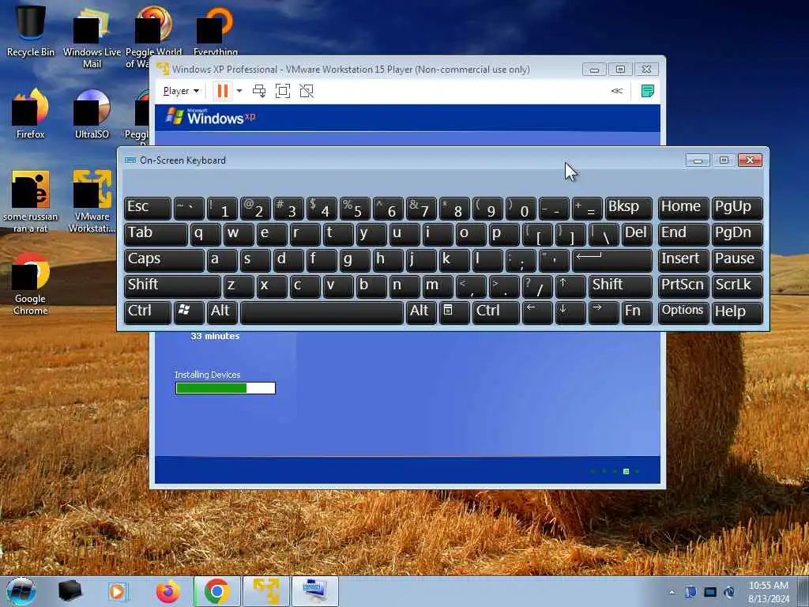Open the Windows Start button
The image size is (809, 607).
[21, 591]
